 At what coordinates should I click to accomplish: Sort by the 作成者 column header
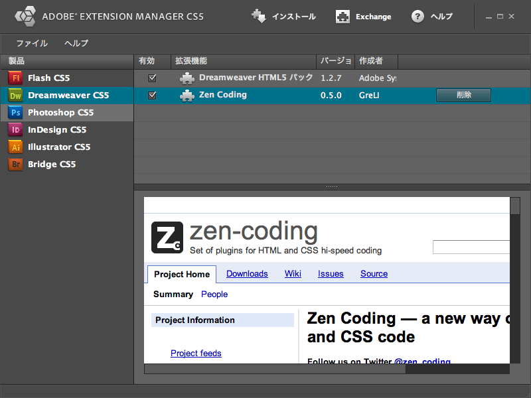tap(376, 61)
